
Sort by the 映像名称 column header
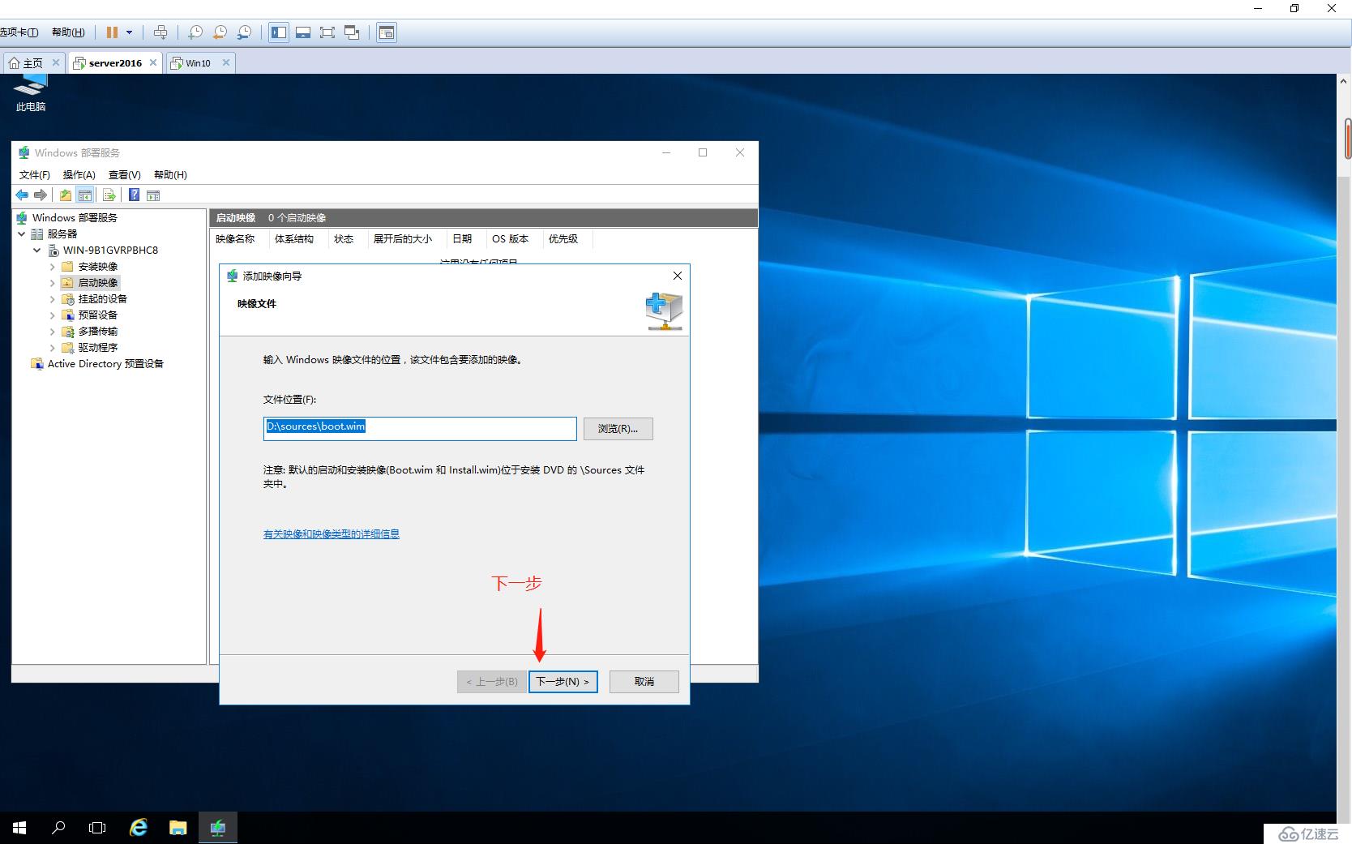[x=238, y=238]
